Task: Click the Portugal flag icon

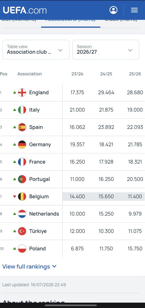Action: [x=22, y=179]
